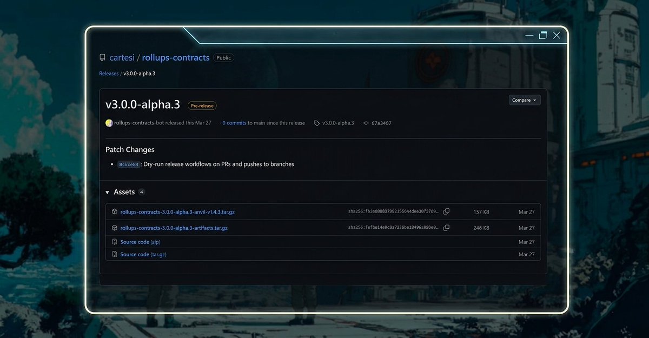649x338 pixels.
Task: Copy sha256 of the anvil asset
Action: click(x=446, y=212)
